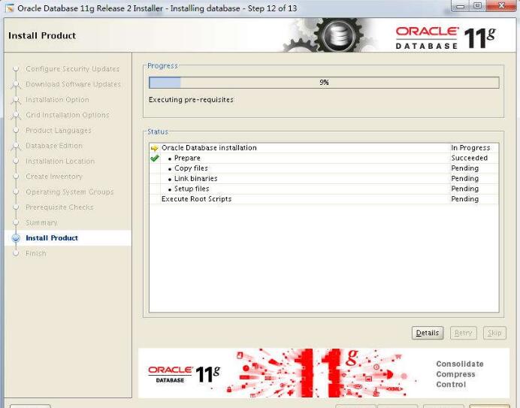Select the Prepare status row
The width and height of the screenshot is (520, 408).
pos(324,159)
